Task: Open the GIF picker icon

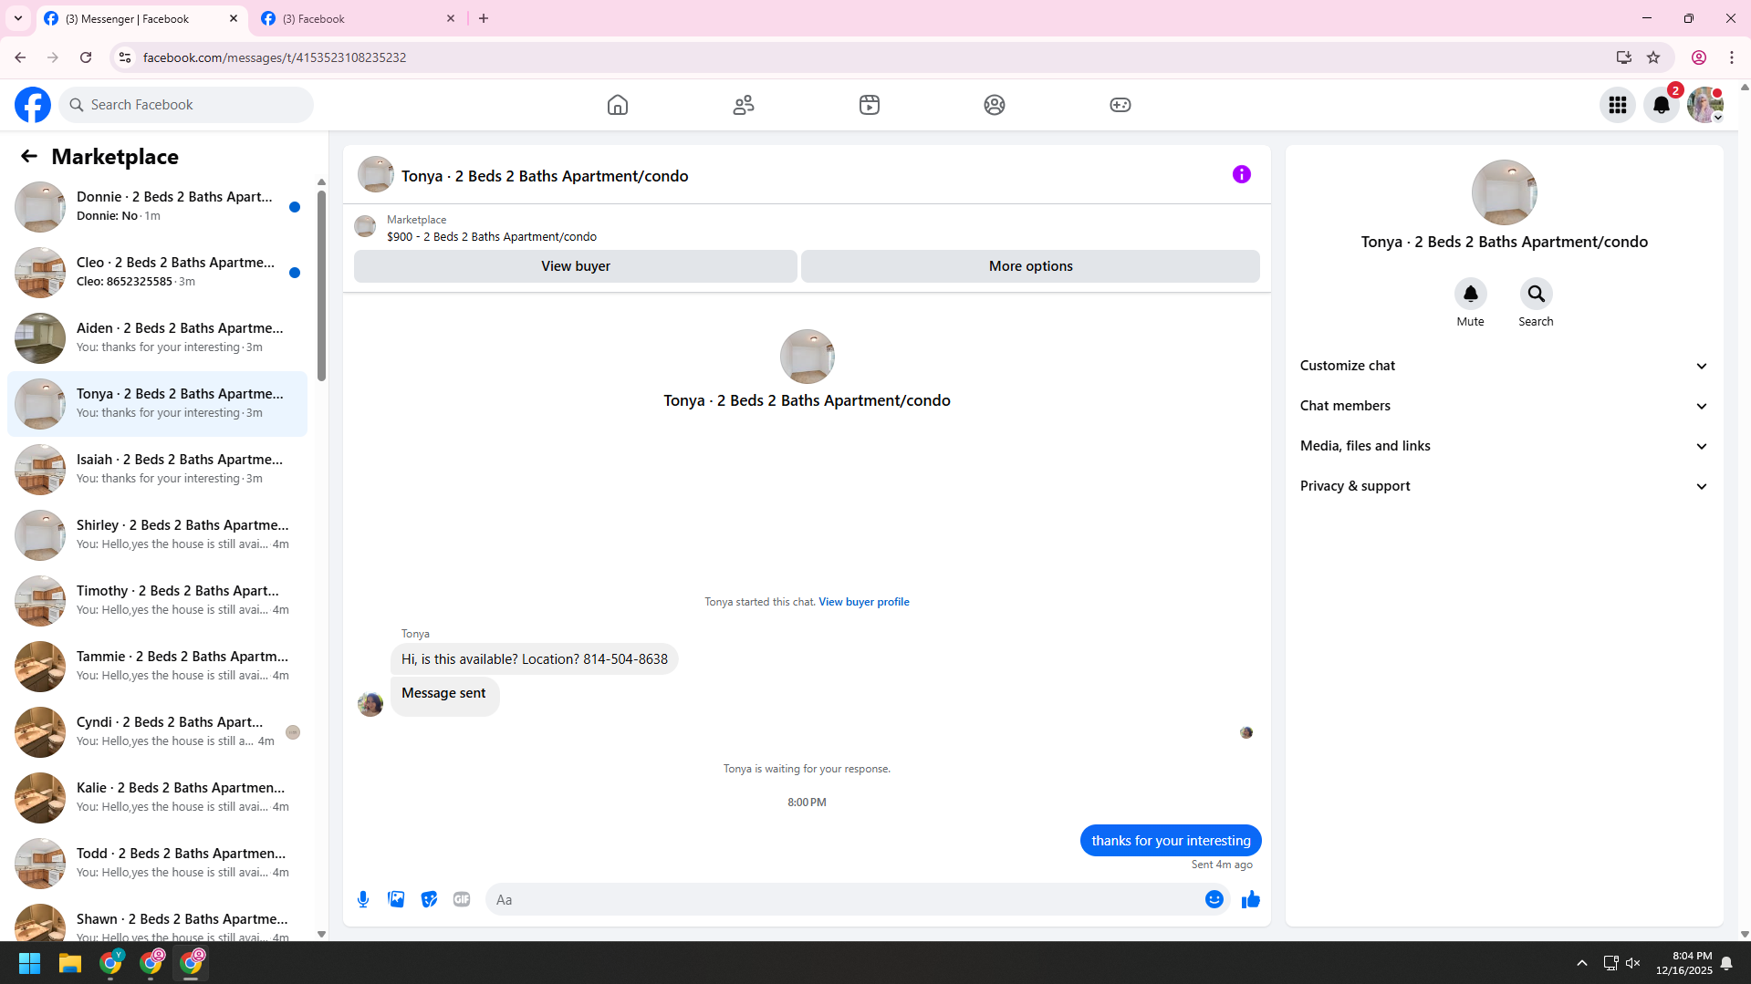Action: pos(462,899)
